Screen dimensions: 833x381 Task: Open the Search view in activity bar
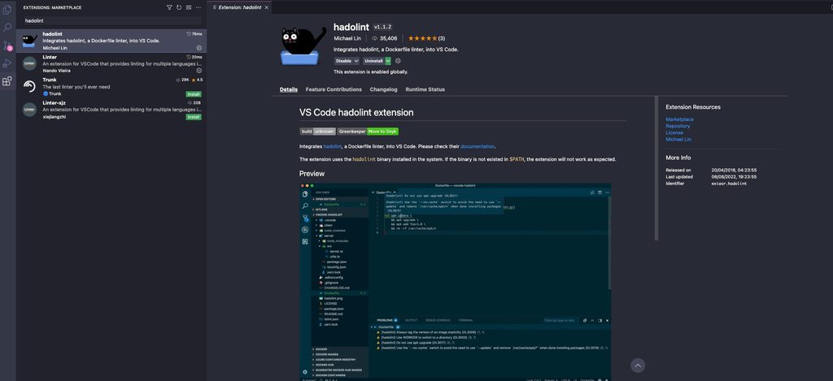(x=7, y=28)
